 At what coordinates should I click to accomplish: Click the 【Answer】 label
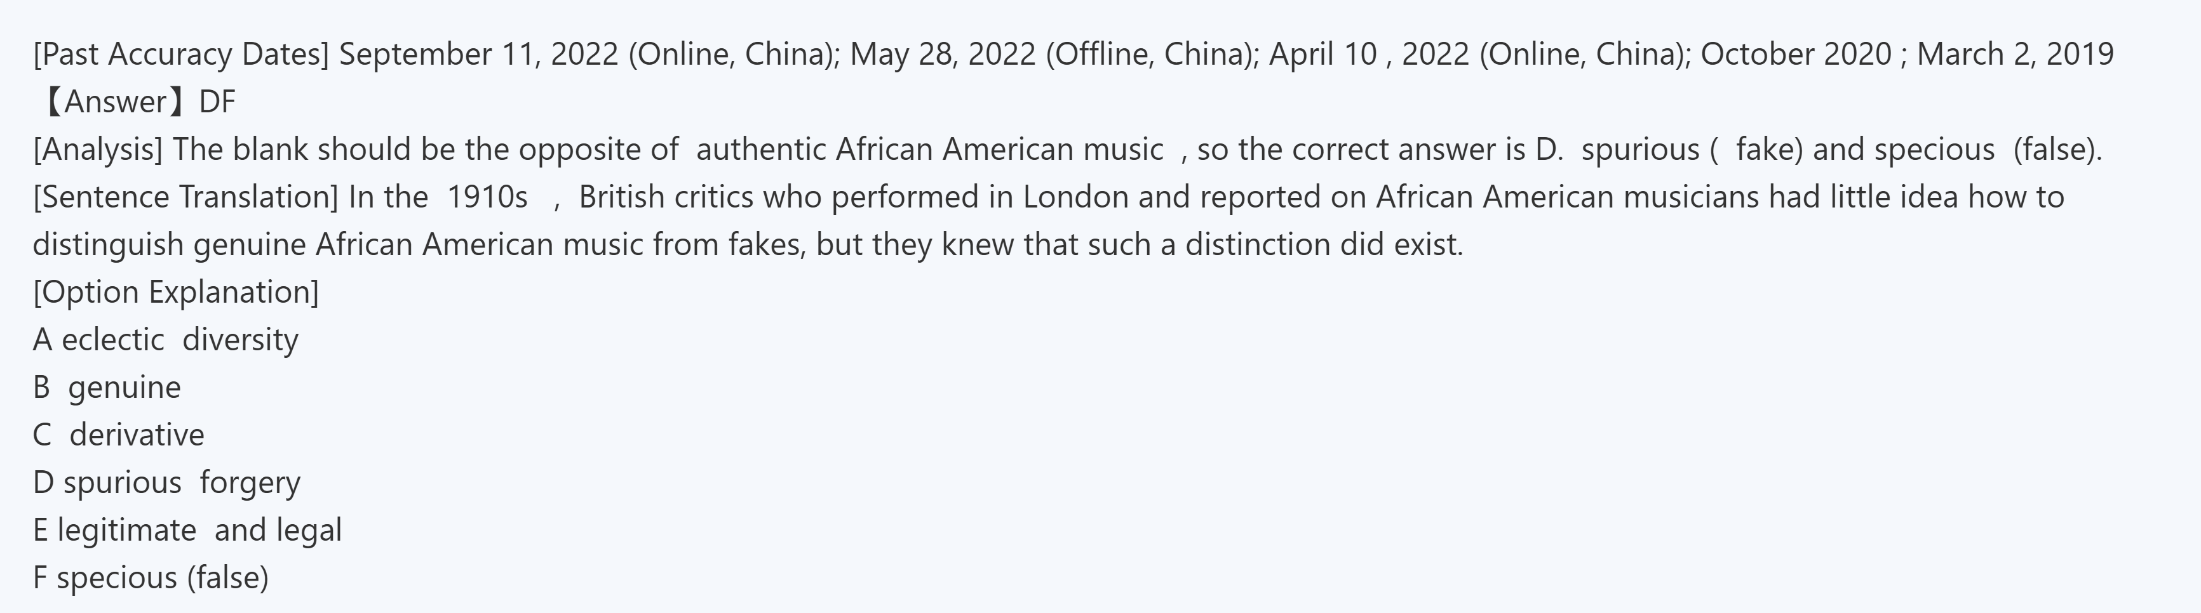click(116, 102)
